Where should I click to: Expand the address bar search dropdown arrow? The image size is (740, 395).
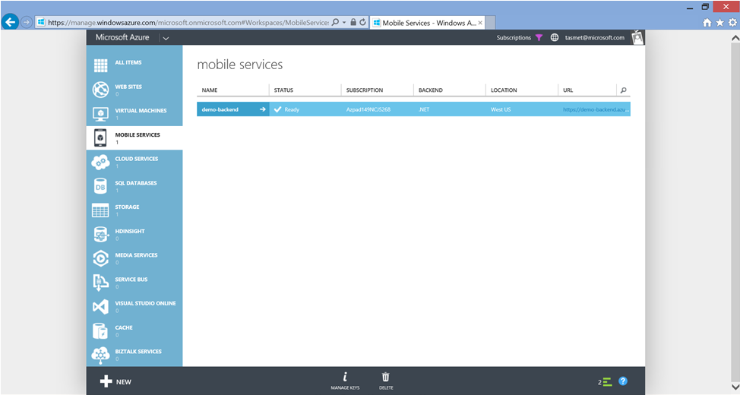[x=344, y=23]
